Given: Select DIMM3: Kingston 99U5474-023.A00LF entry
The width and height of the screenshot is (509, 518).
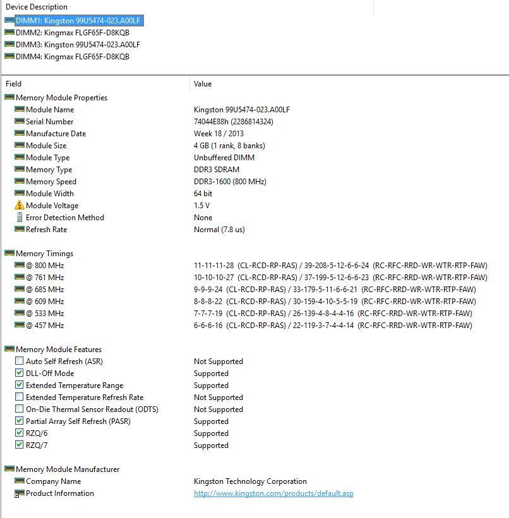Looking at the screenshot, I should [x=78, y=45].
